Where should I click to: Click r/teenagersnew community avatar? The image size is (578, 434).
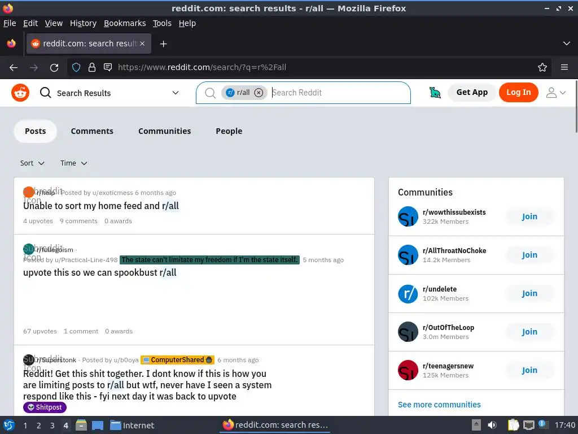tap(408, 370)
